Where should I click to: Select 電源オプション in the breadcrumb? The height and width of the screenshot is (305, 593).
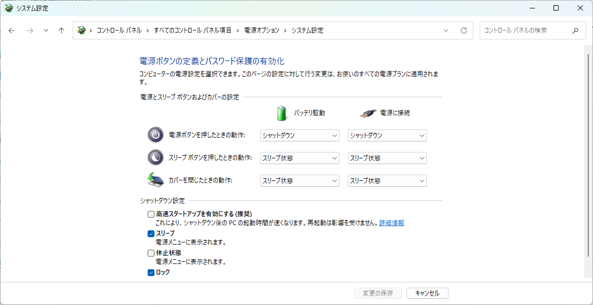click(261, 30)
